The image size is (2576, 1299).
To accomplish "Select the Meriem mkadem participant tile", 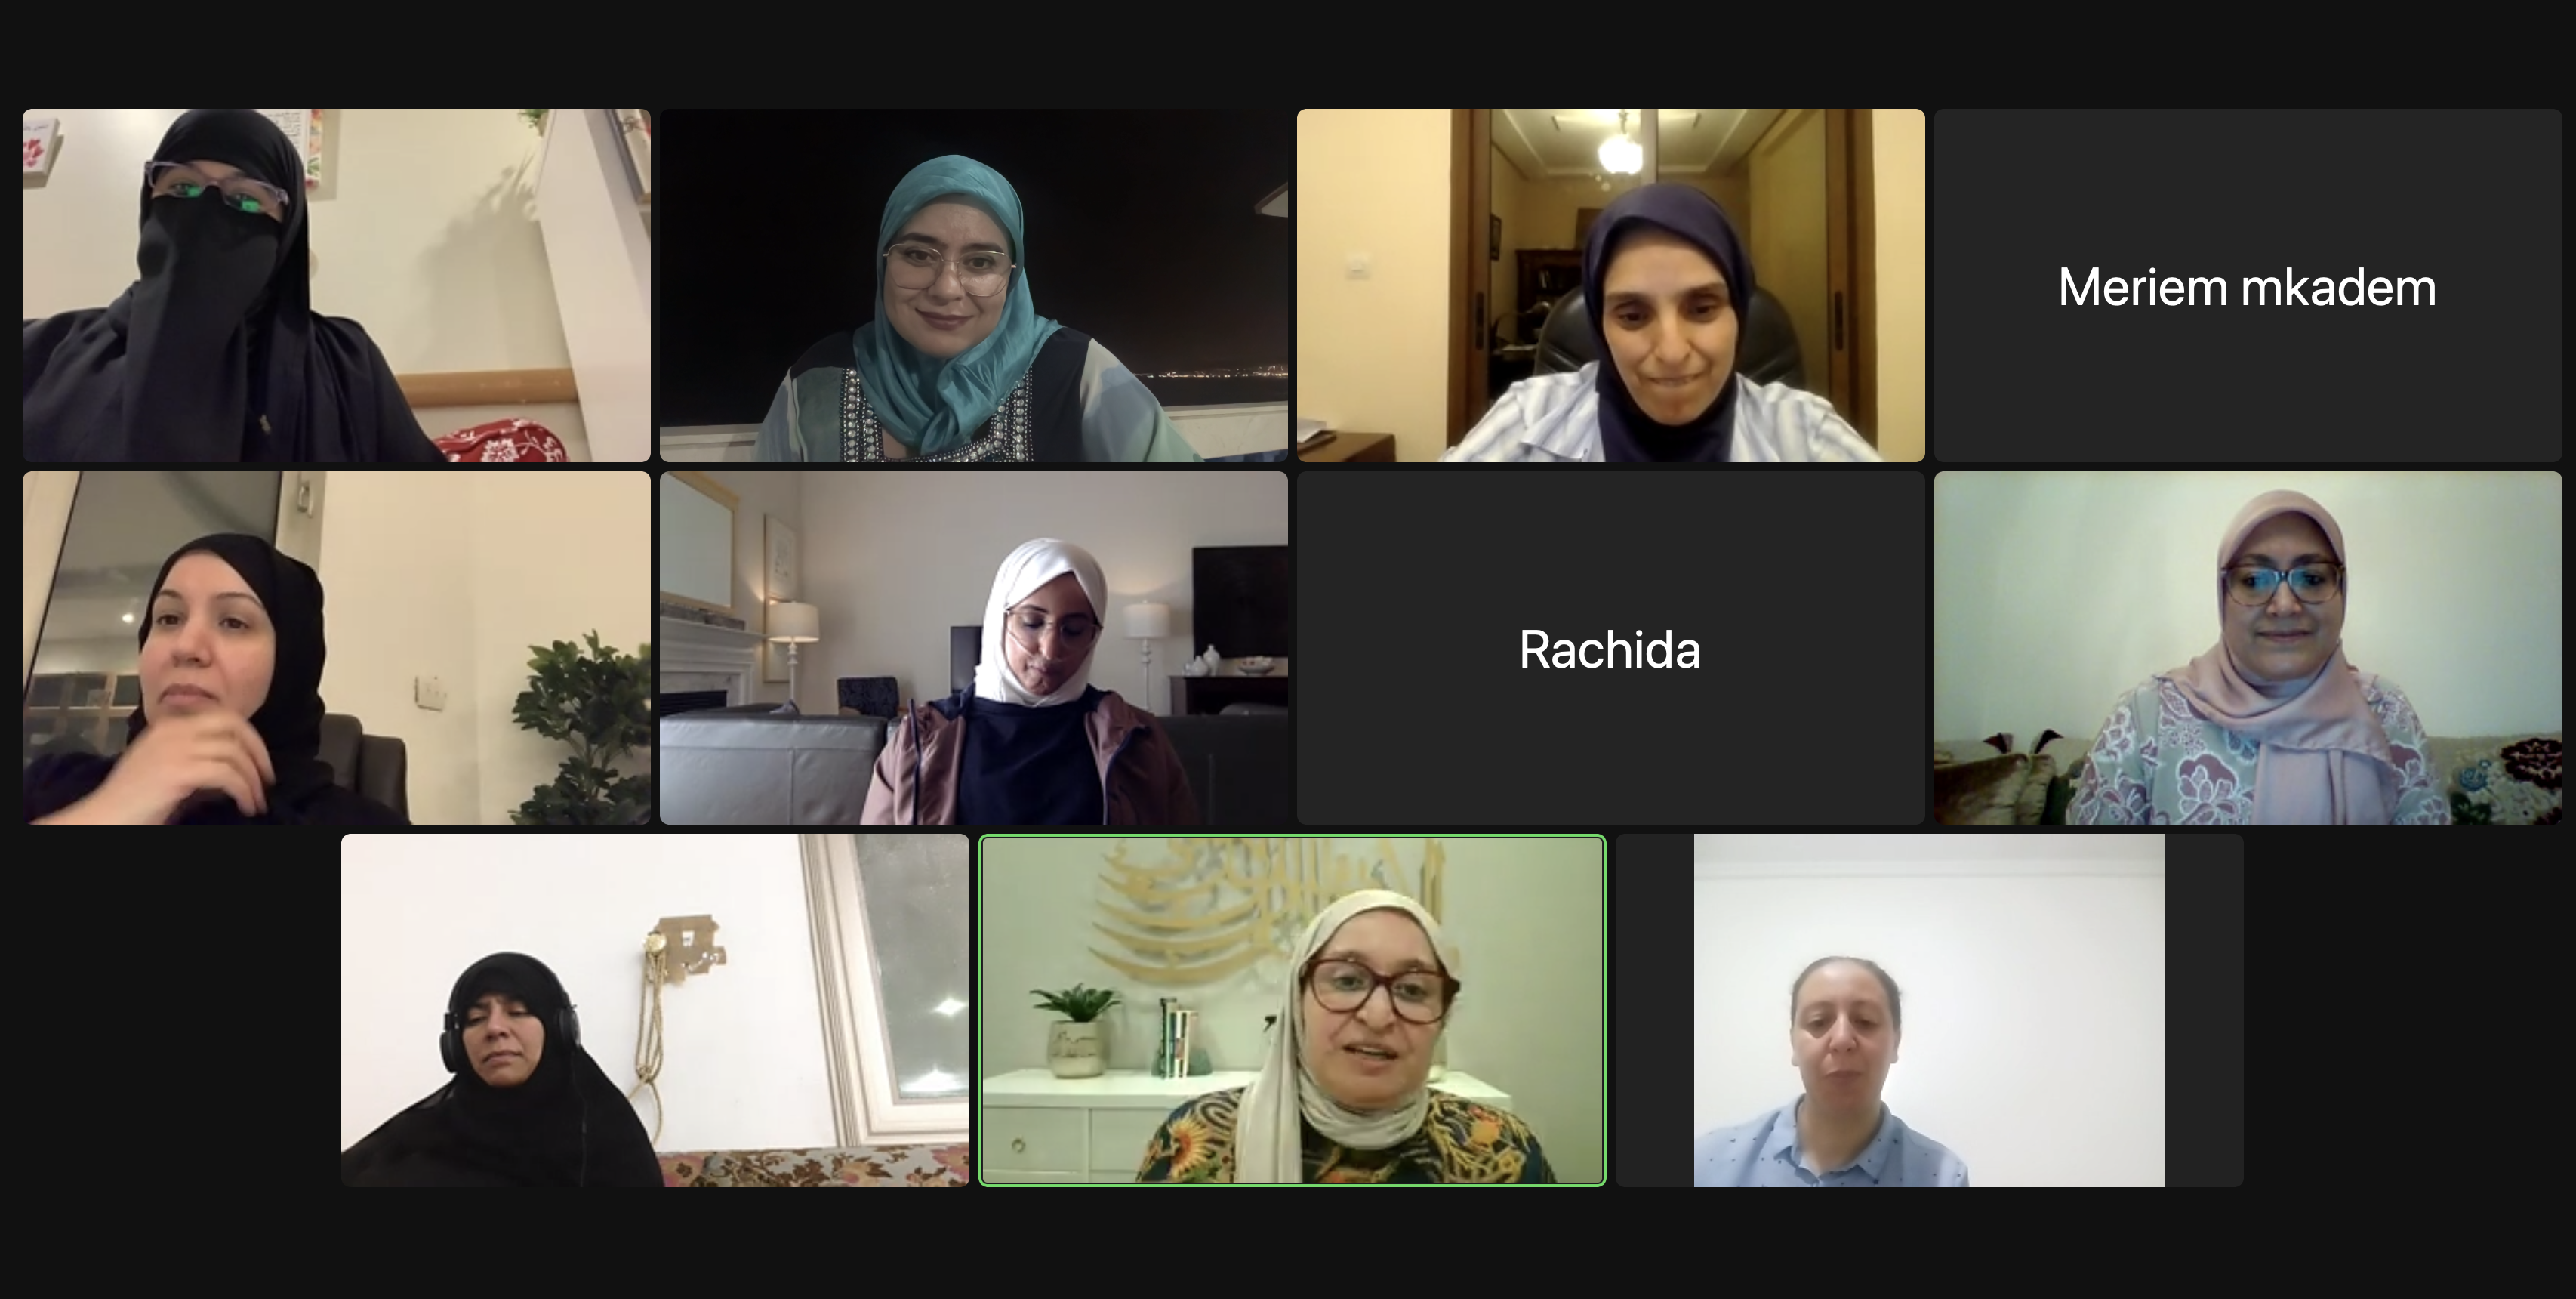I will [2247, 285].
